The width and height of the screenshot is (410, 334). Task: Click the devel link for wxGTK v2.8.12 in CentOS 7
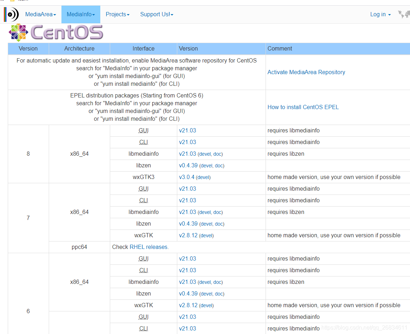206,235
